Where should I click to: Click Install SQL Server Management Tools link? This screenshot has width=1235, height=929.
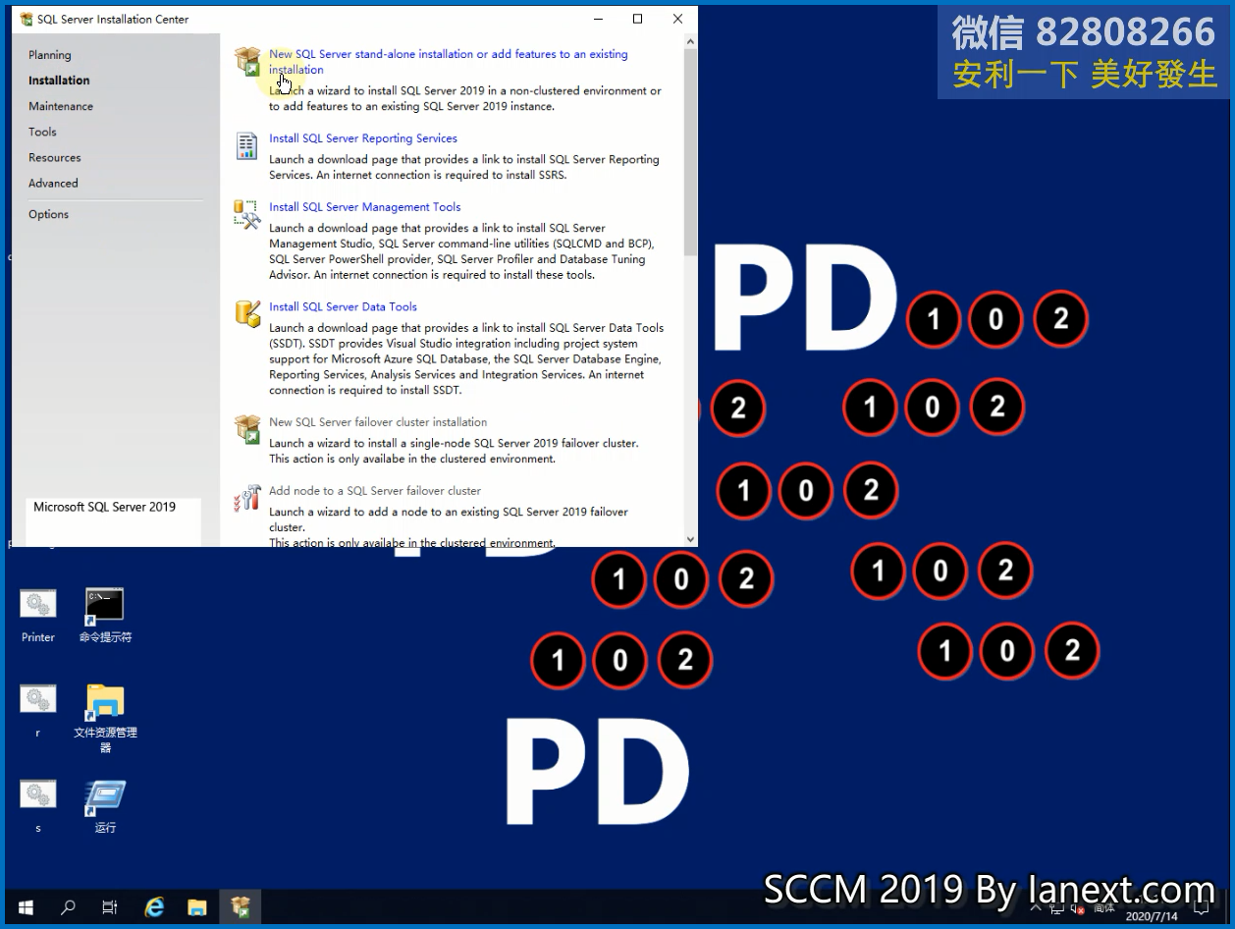click(365, 207)
